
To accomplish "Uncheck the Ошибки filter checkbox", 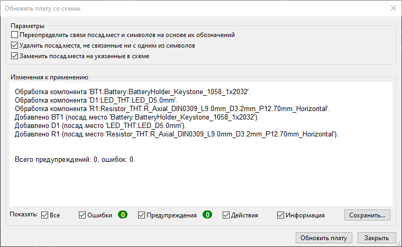I will (x=83, y=215).
